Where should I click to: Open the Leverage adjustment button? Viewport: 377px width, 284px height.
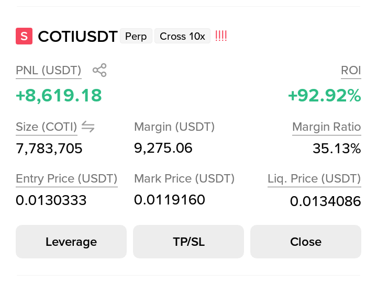[71, 242]
